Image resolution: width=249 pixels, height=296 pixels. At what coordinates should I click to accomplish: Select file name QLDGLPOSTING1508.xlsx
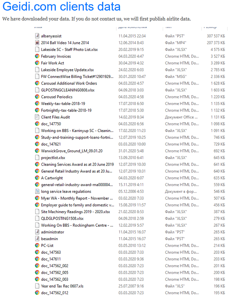tap(62, 218)
